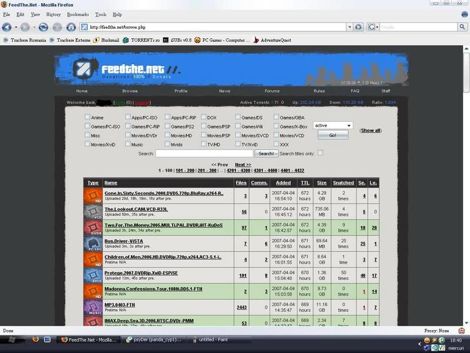This screenshot has height=353, width=470.
Task: Open the Back button history dropdown arrow
Action: (x=16, y=27)
